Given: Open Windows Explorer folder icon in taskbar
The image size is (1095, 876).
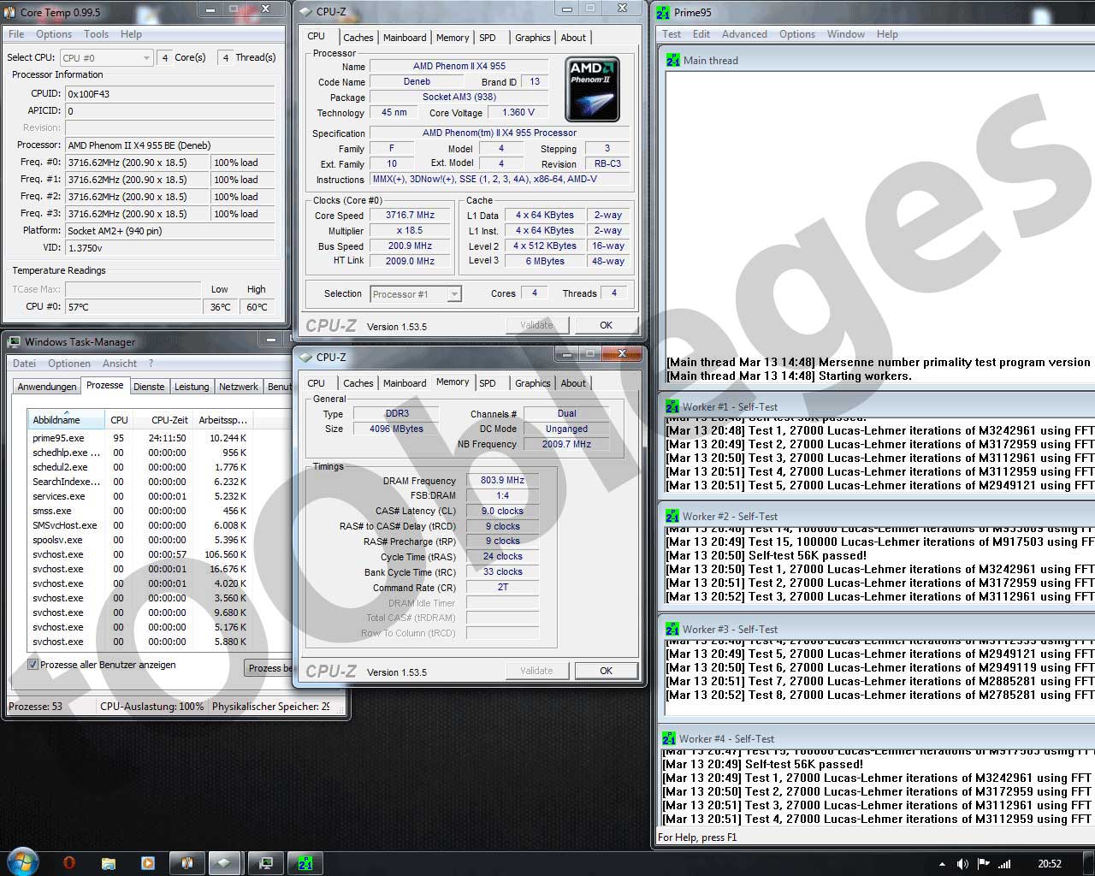Looking at the screenshot, I should pyautogui.click(x=109, y=863).
